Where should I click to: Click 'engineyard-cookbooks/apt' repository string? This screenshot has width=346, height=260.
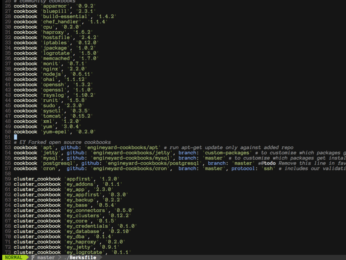123,148
